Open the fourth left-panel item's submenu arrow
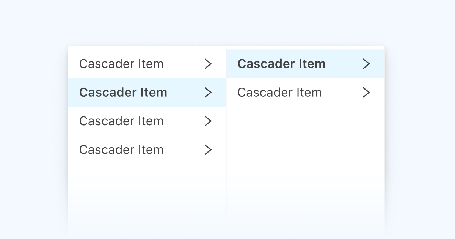The width and height of the screenshot is (455, 239). pos(208,149)
